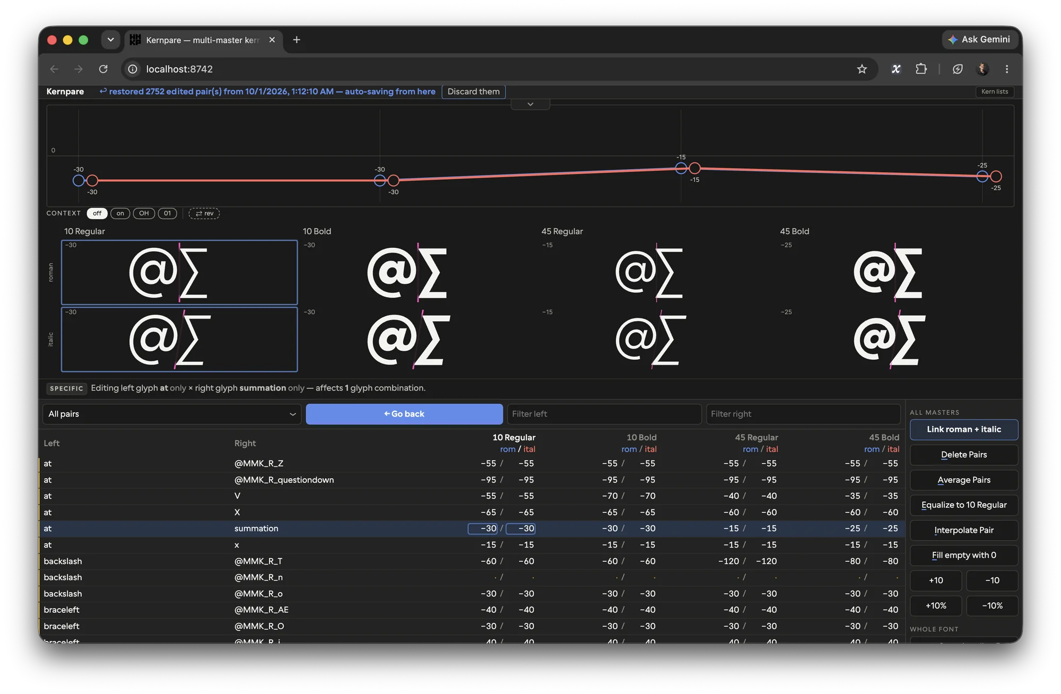Image resolution: width=1061 pixels, height=694 pixels.
Task: Open the Chrome three-dot menu
Action: coord(1007,69)
